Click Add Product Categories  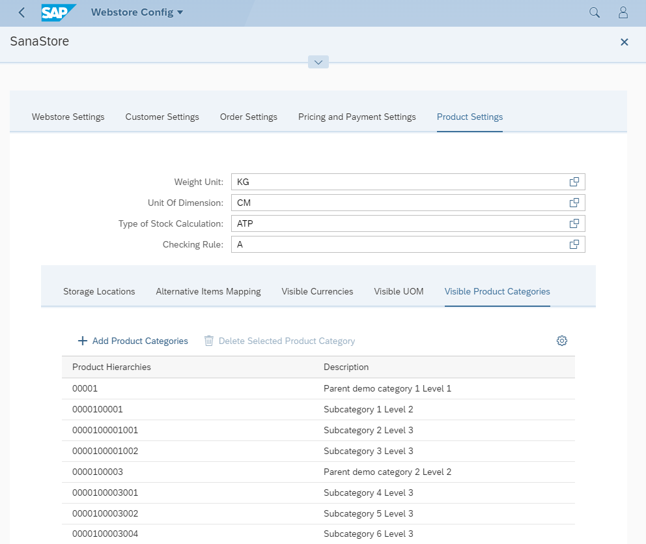pos(132,340)
